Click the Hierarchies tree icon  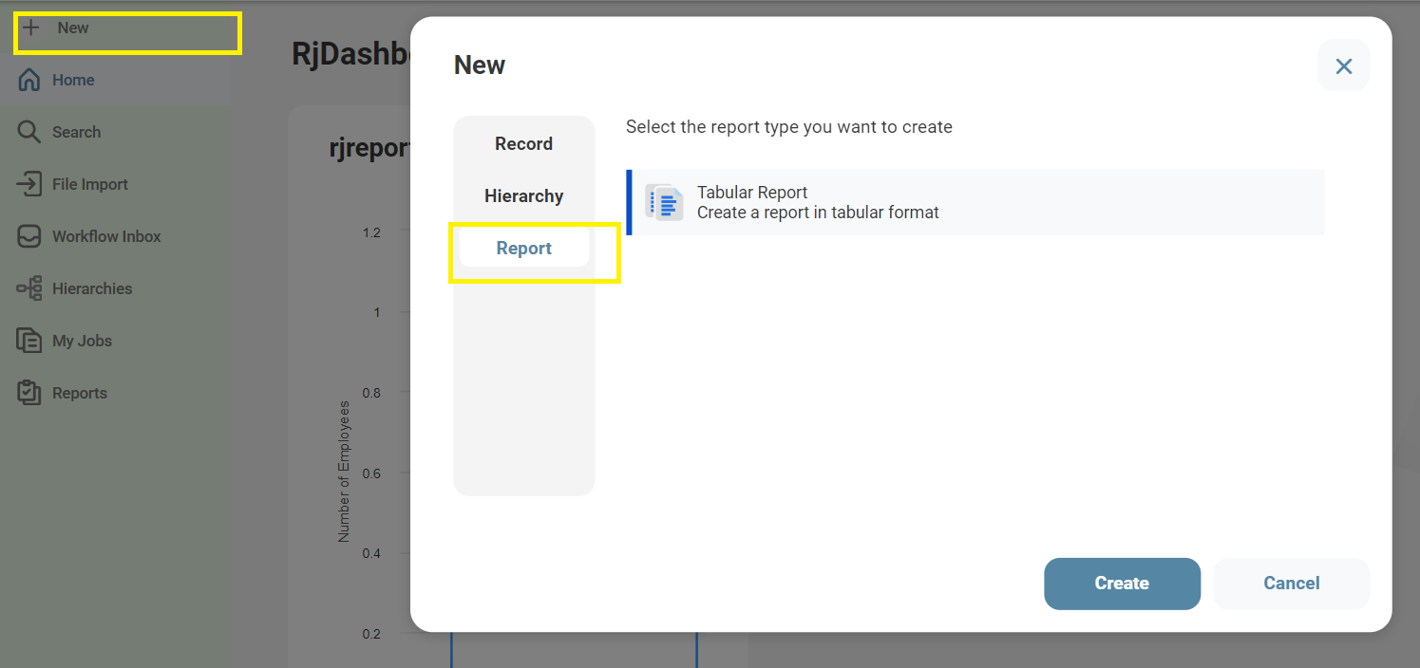point(29,288)
